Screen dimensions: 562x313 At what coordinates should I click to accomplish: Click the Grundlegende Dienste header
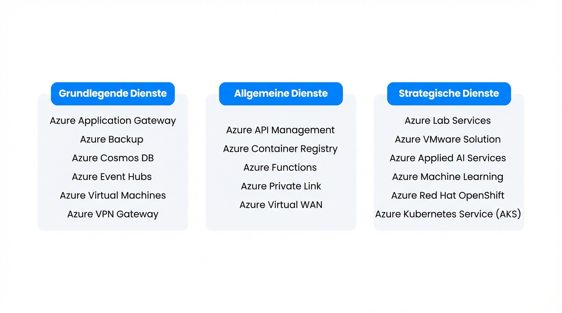coord(113,94)
